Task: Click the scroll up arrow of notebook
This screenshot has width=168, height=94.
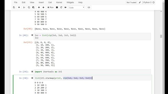Action: tap(161, 11)
